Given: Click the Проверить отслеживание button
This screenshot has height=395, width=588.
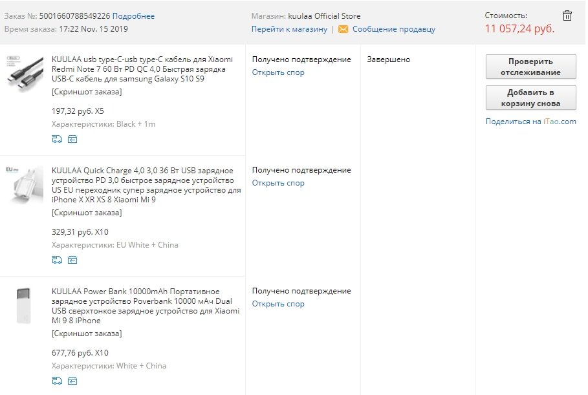Looking at the screenshot, I should [x=530, y=67].
